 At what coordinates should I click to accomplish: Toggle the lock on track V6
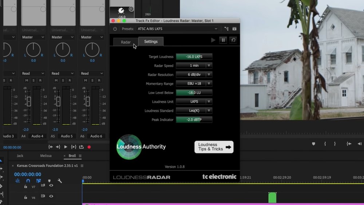click(x=25, y=197)
